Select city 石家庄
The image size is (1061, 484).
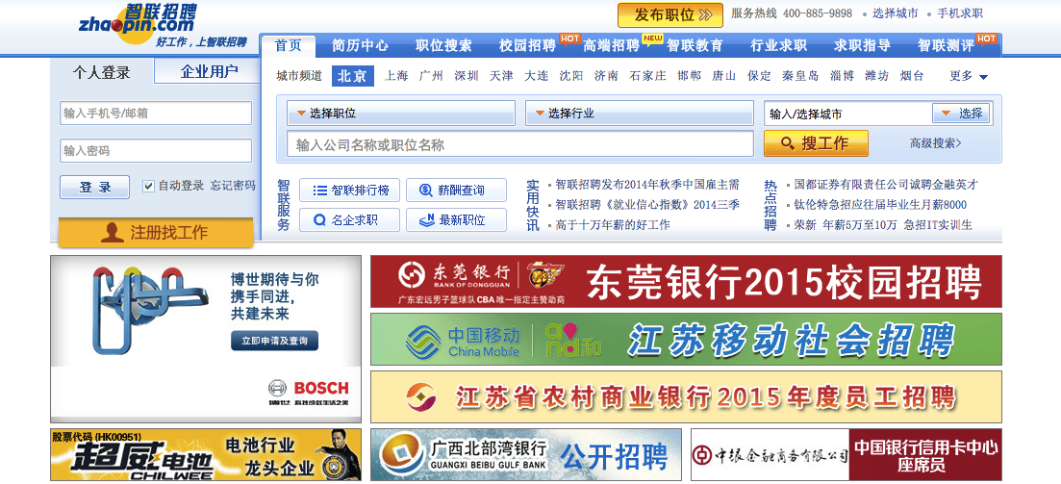coord(647,76)
